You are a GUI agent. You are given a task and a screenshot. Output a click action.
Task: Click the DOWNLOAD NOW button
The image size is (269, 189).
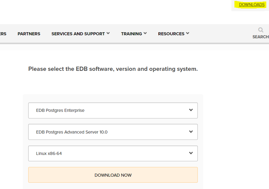tap(113, 175)
